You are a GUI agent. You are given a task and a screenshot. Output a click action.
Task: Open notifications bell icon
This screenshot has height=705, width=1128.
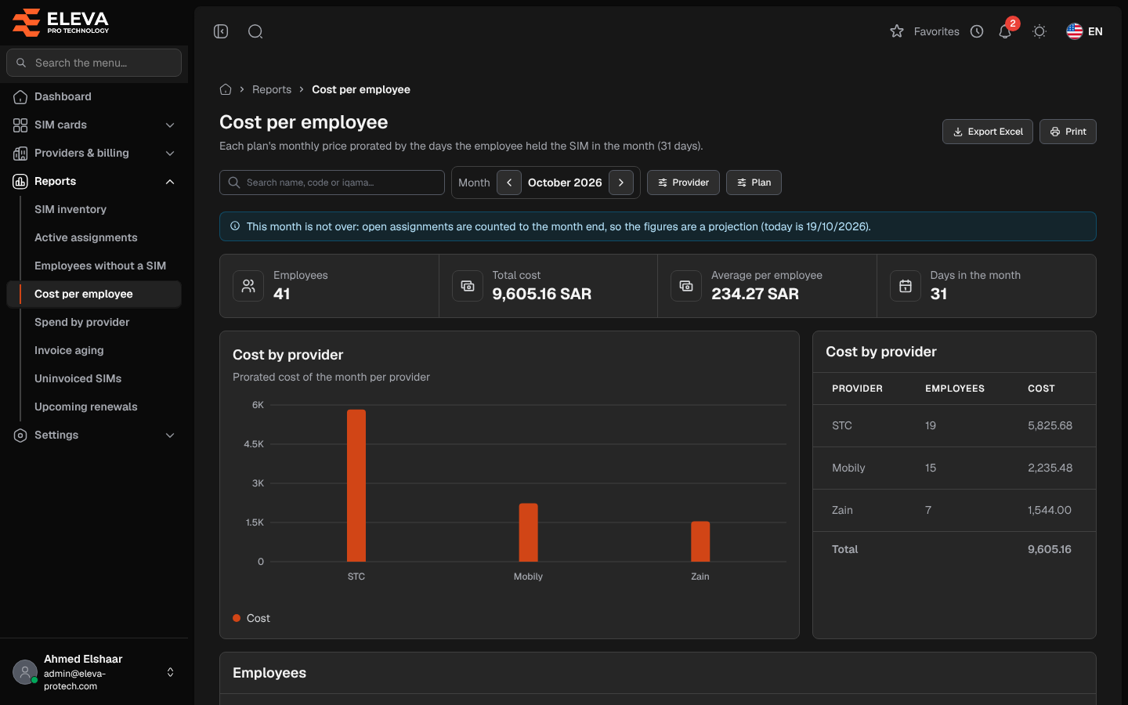tap(1005, 31)
